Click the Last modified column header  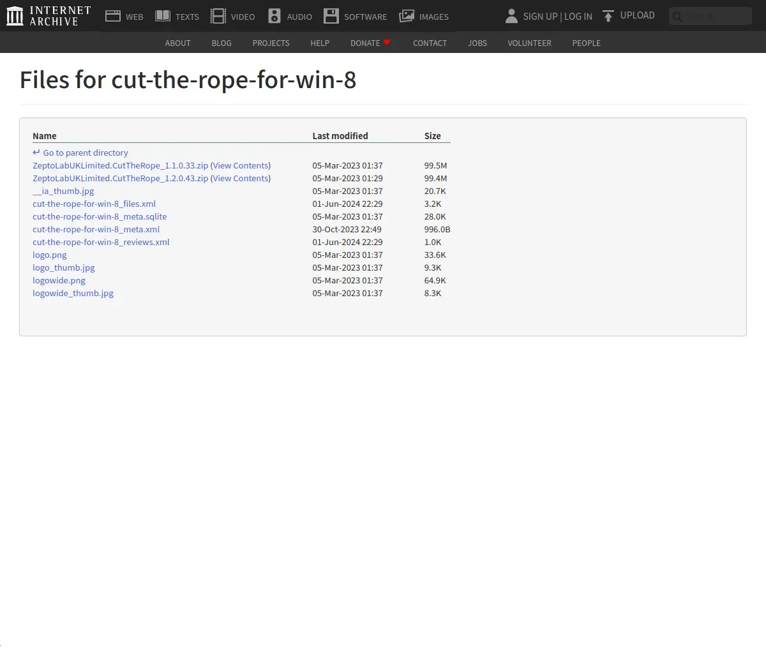tap(340, 135)
